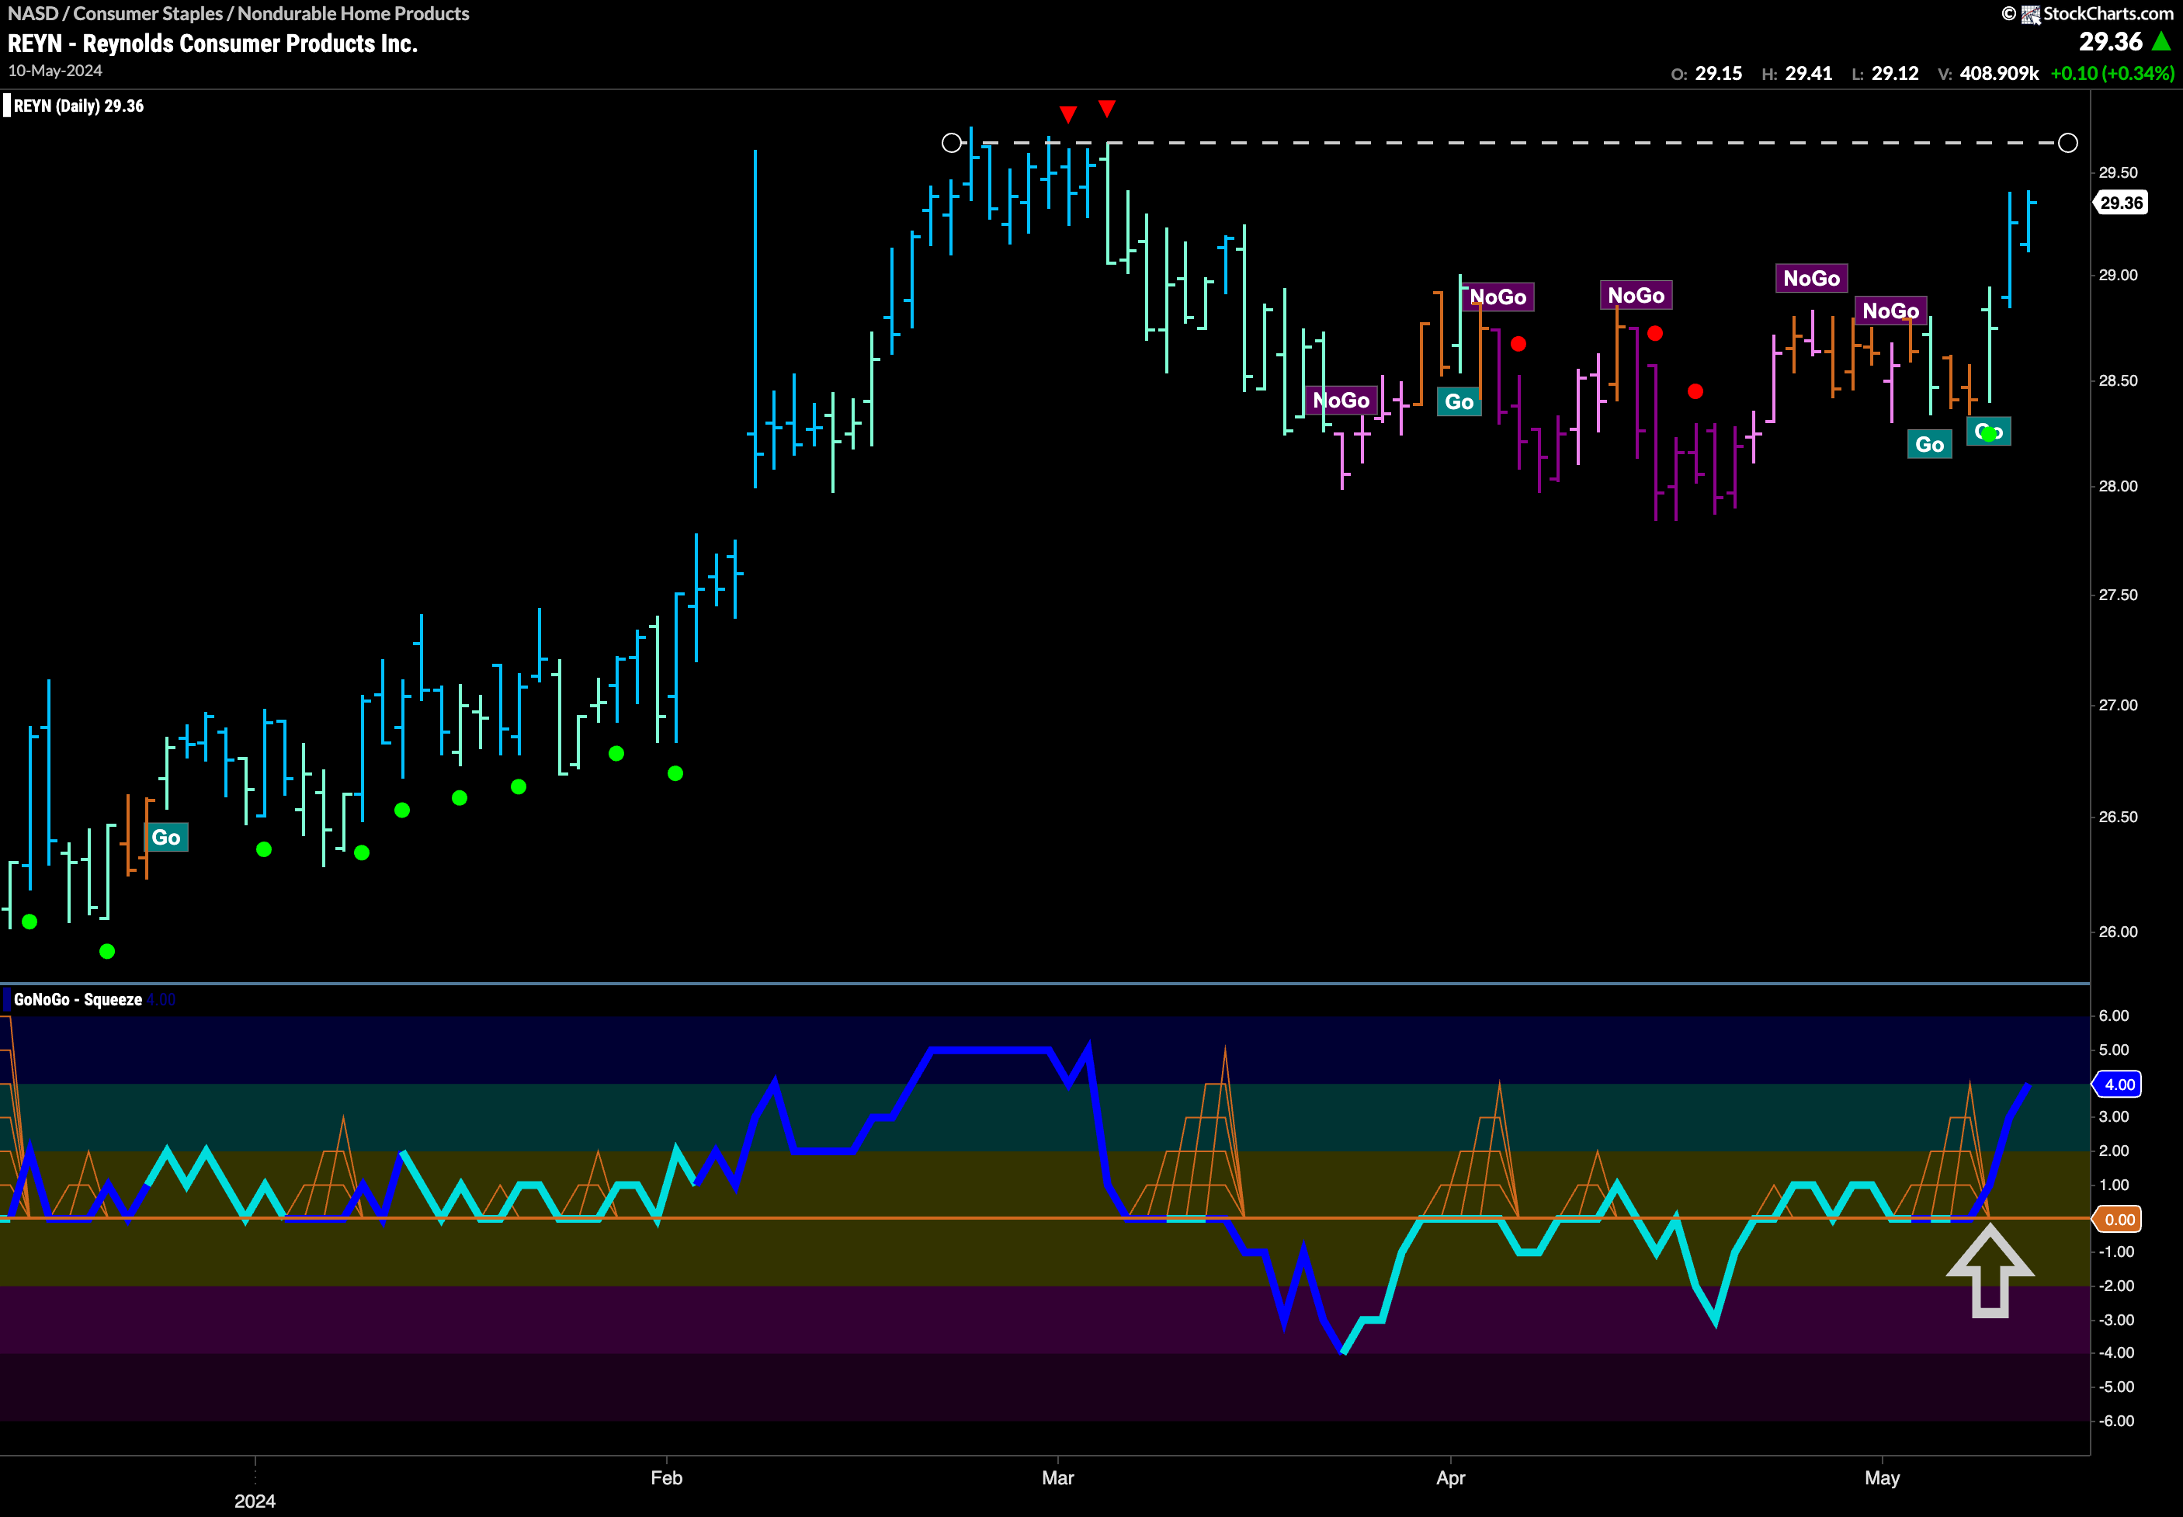Click the 10-May-2024 date text
The width and height of the screenshot is (2183, 1517).
(x=55, y=71)
